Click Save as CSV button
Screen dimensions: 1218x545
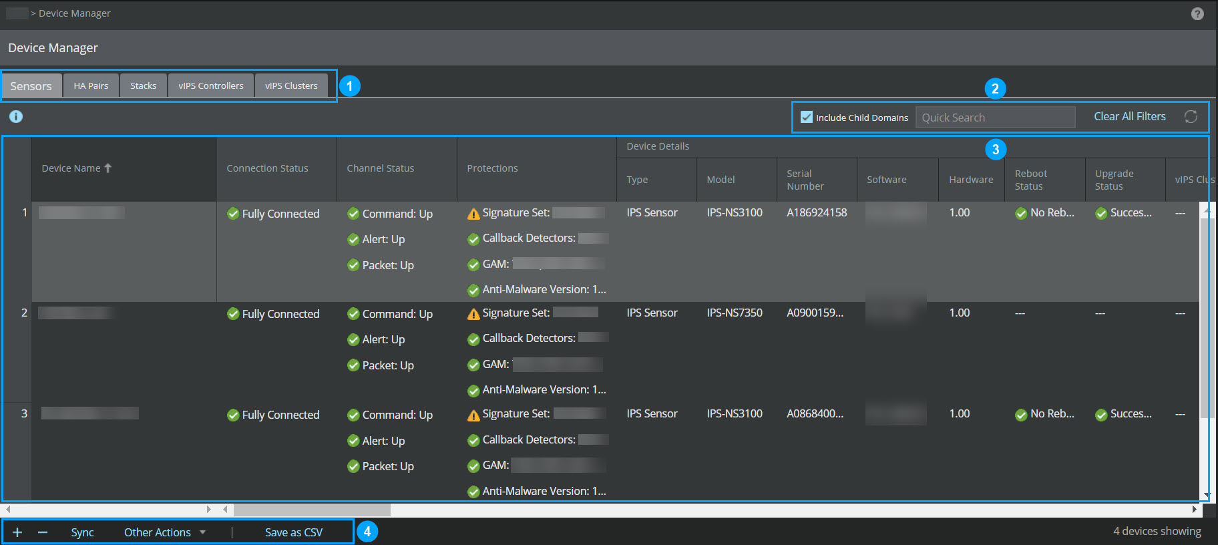tap(294, 532)
